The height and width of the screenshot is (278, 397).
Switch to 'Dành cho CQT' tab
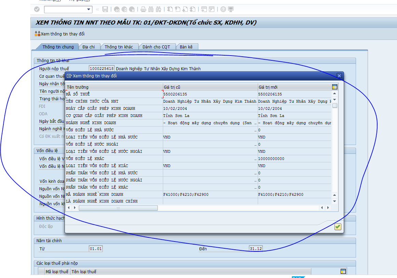pos(156,47)
